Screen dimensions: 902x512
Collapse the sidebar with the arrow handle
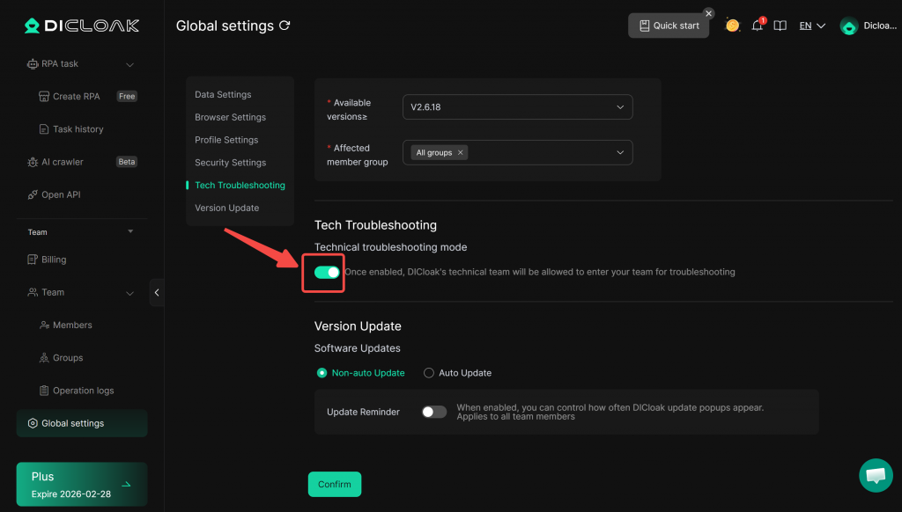[157, 292]
